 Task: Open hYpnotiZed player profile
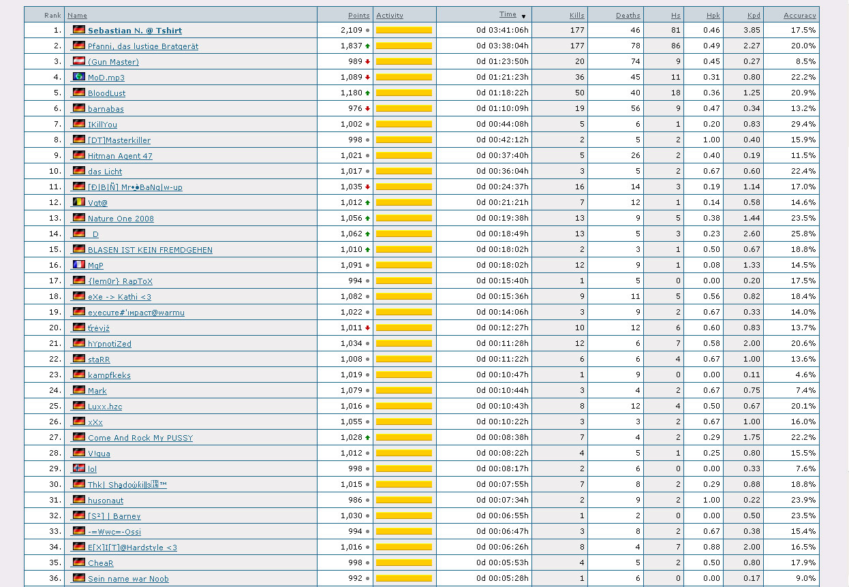click(x=109, y=344)
